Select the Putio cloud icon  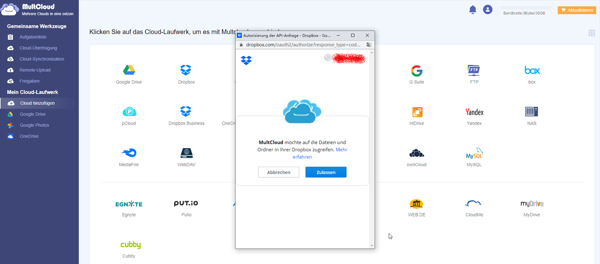pyautogui.click(x=186, y=204)
